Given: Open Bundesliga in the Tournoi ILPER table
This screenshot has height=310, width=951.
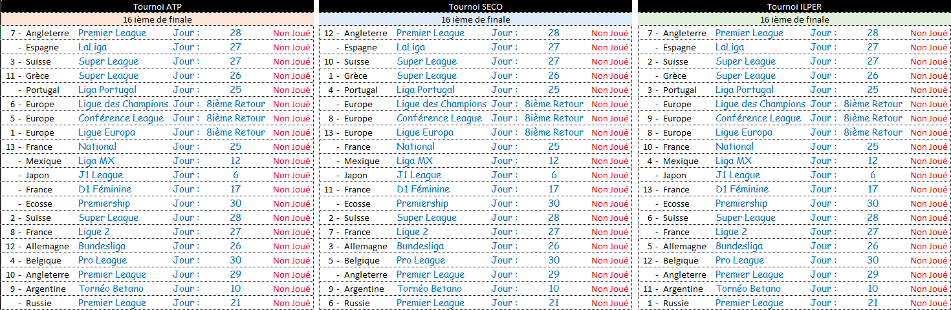Looking at the screenshot, I should (739, 246).
